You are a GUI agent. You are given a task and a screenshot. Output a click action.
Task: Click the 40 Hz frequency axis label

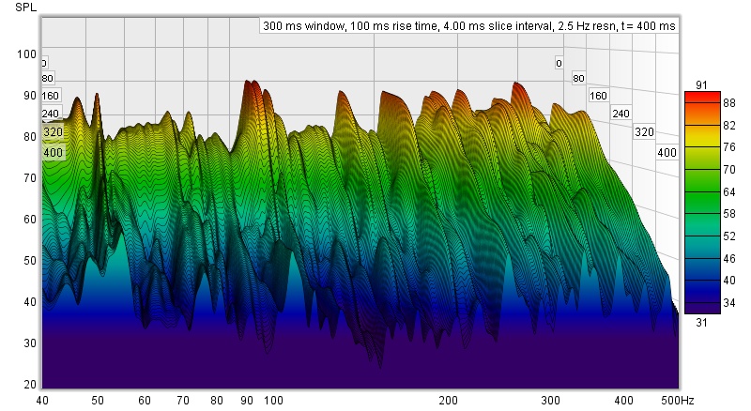(x=42, y=401)
